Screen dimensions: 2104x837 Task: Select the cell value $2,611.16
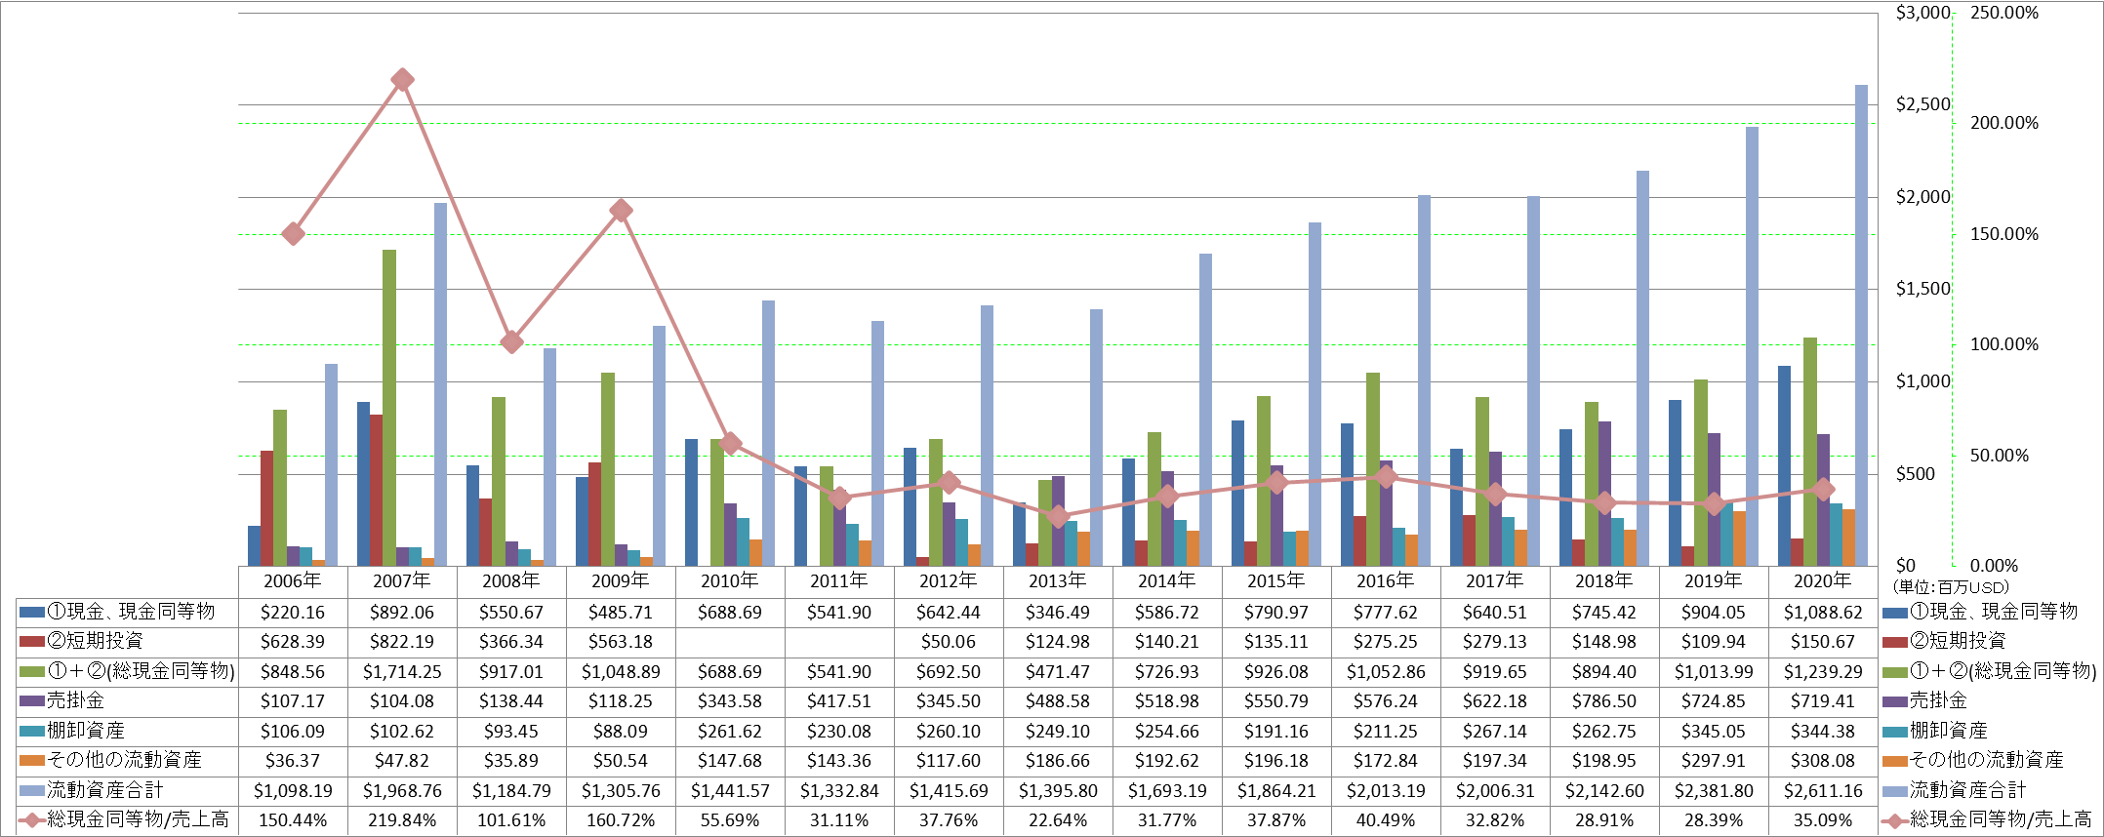pyautogui.click(x=1823, y=790)
